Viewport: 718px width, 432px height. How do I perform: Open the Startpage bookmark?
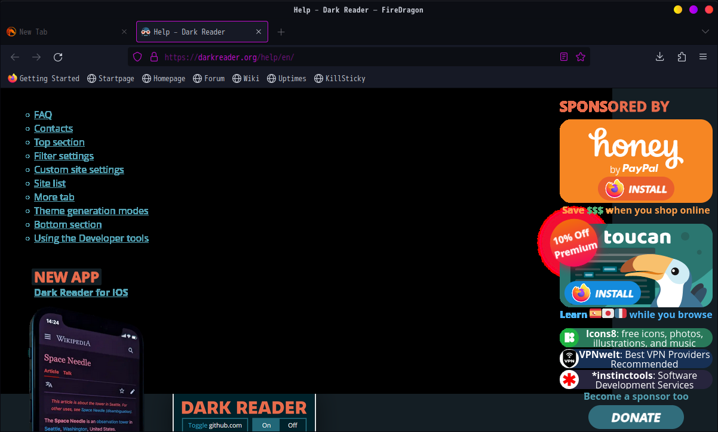pyautogui.click(x=111, y=78)
